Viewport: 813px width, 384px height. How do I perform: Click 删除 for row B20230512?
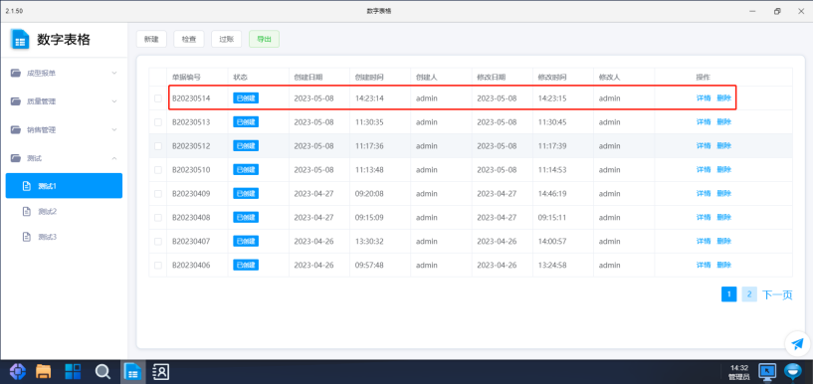723,146
